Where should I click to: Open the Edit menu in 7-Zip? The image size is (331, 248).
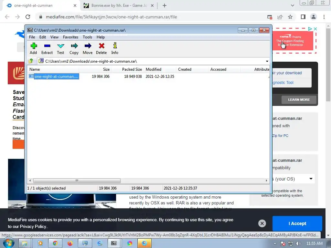pos(42,37)
